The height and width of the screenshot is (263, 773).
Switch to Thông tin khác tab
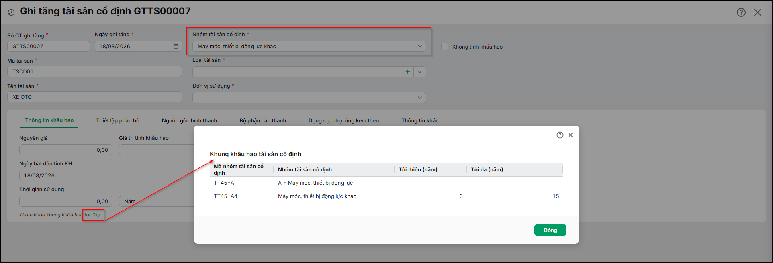(x=420, y=120)
